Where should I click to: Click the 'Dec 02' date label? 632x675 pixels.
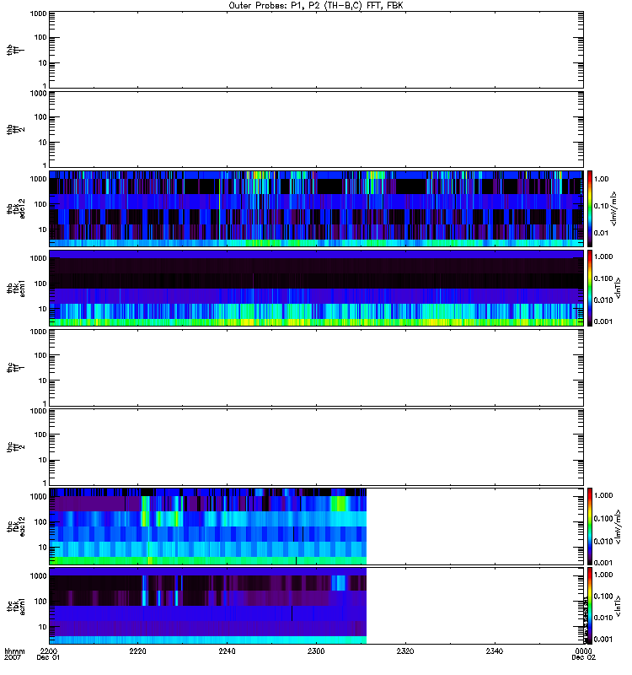[583, 657]
